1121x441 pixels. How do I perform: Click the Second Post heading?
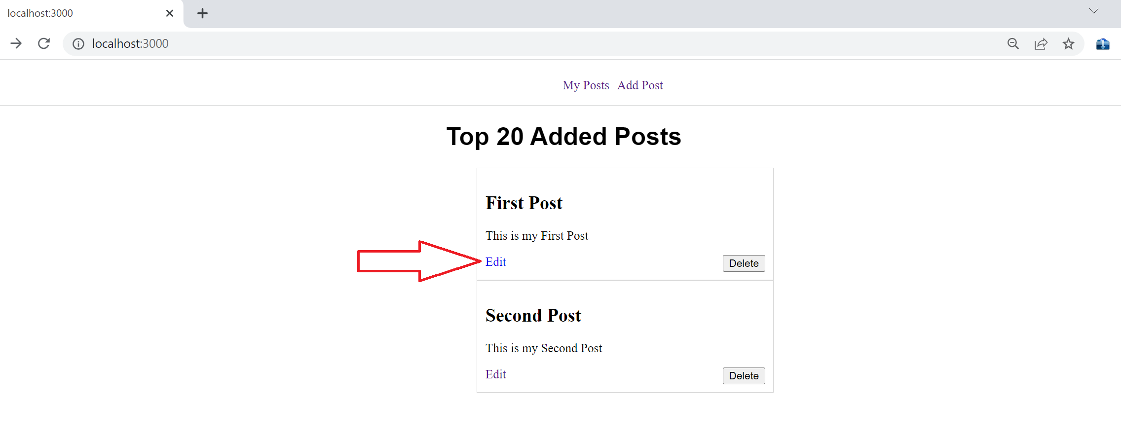[533, 316]
